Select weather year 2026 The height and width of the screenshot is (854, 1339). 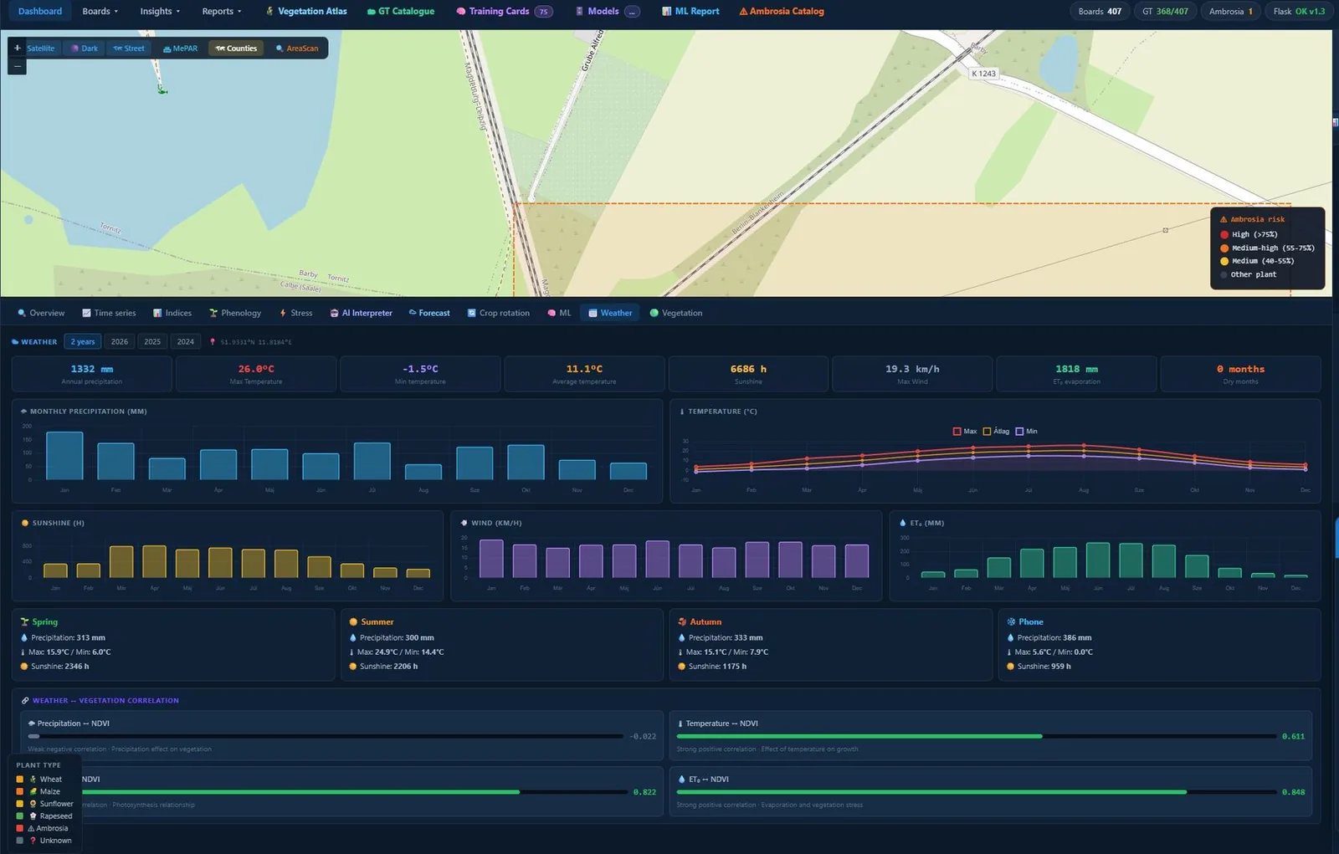pos(120,341)
